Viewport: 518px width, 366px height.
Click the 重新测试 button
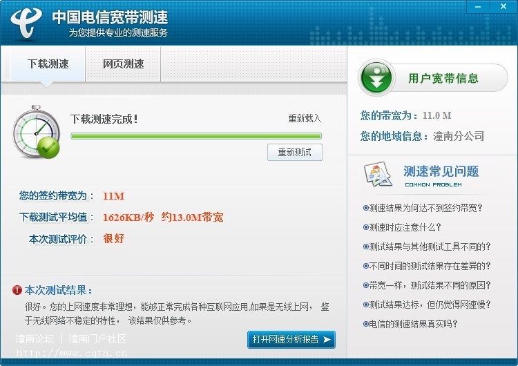[x=295, y=153]
